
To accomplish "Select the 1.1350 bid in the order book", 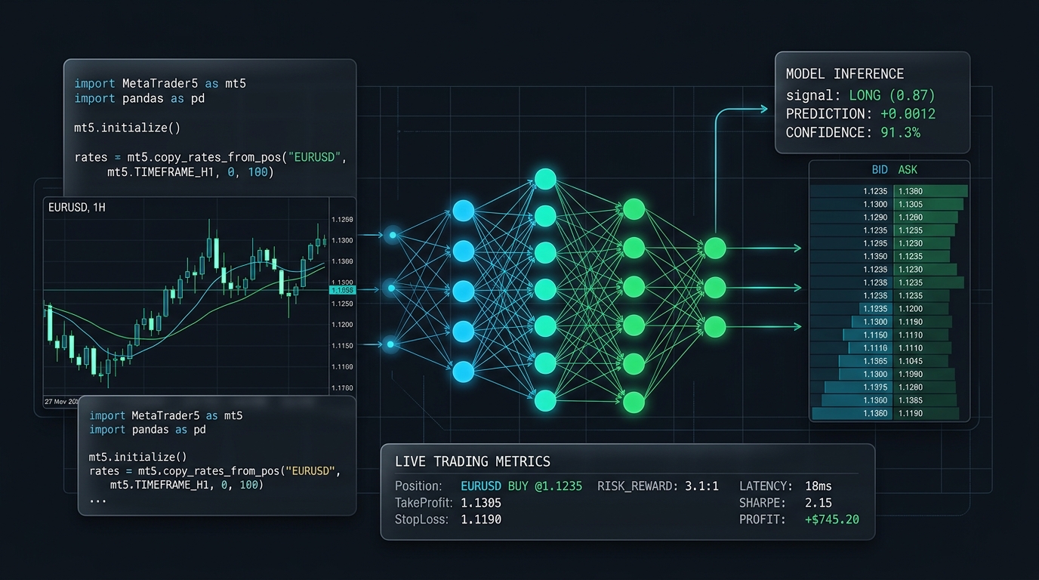I will [875, 257].
